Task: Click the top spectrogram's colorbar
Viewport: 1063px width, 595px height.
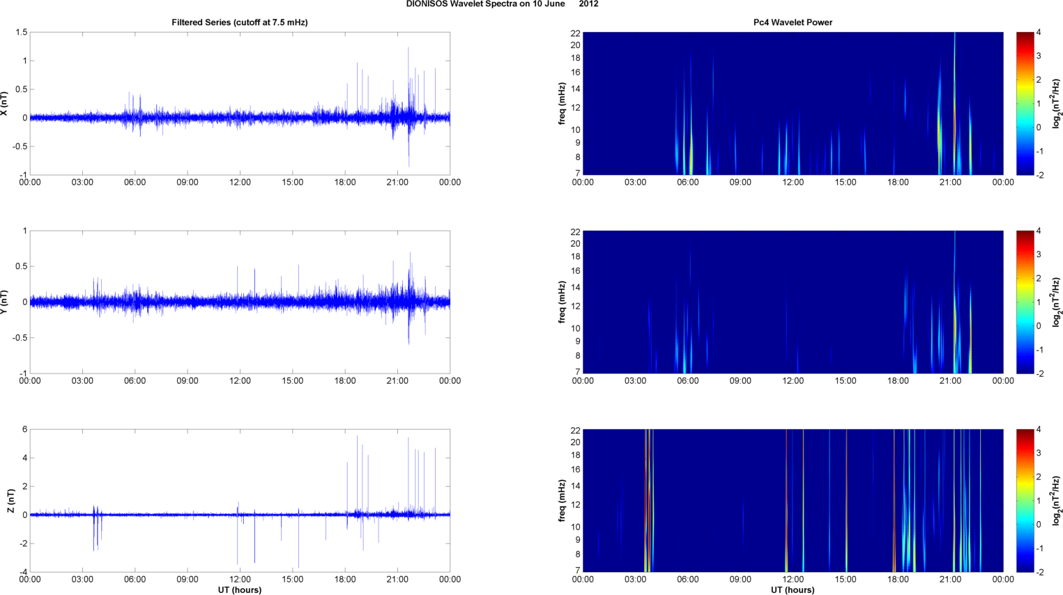Action: pyautogui.click(x=1024, y=103)
